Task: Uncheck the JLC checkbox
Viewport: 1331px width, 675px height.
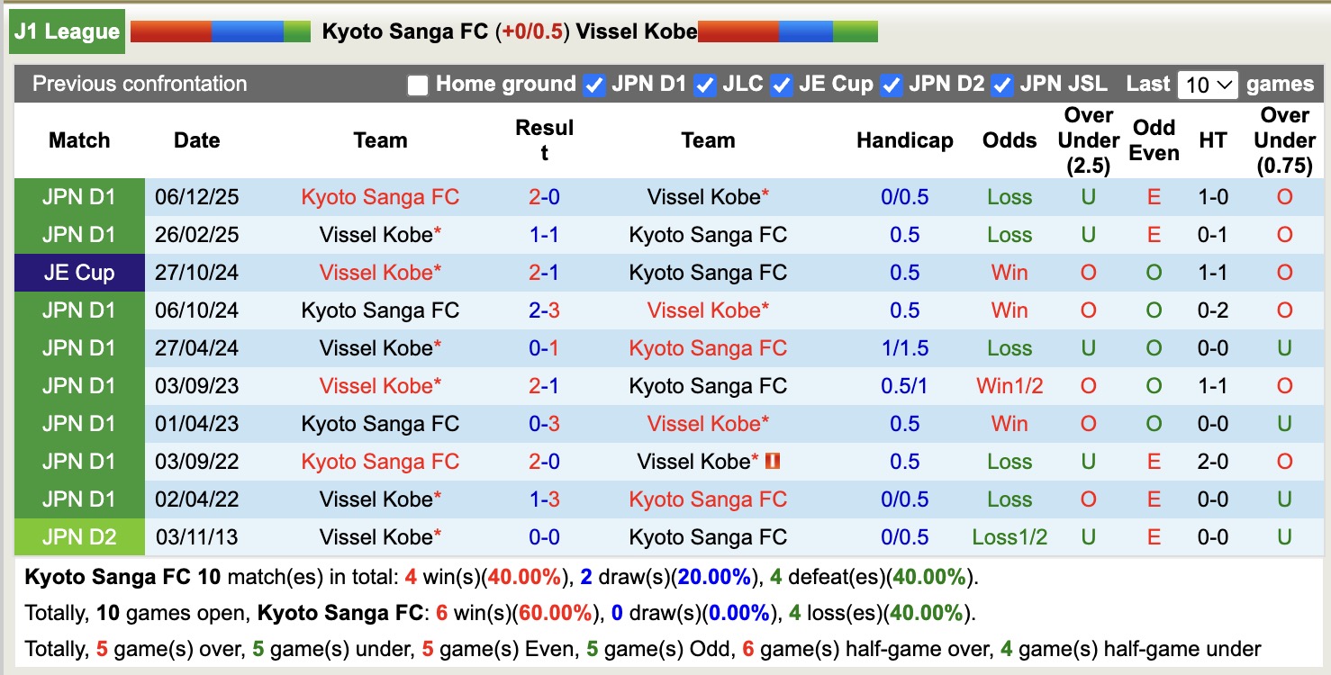Action: [703, 84]
